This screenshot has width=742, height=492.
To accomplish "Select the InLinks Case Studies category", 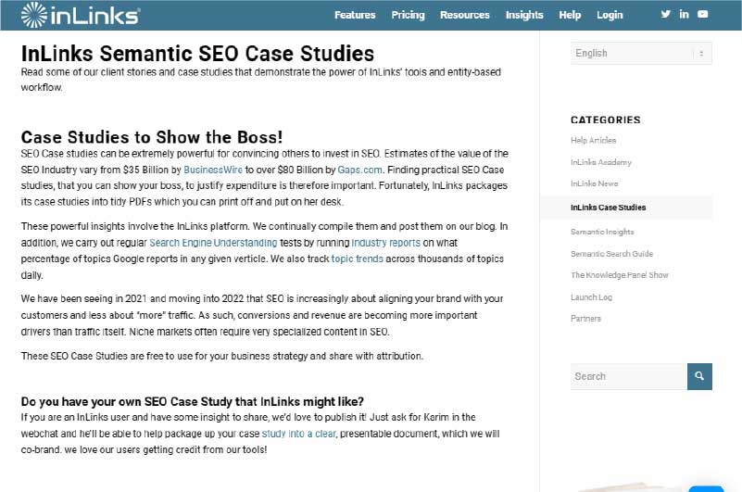I will [x=608, y=208].
